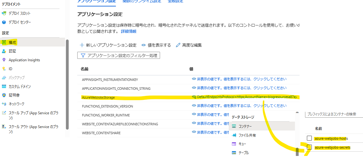Click the 高度な編集 button
Image resolution: width=363 pixels, height=159 pixels.
189,45
